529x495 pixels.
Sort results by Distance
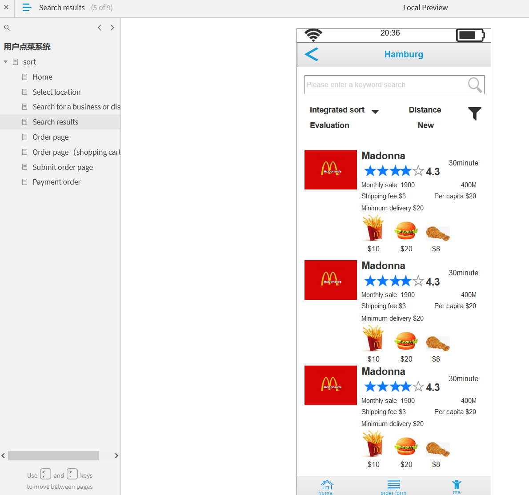click(425, 110)
